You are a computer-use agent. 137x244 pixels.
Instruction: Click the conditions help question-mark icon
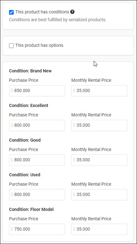[x=72, y=12]
